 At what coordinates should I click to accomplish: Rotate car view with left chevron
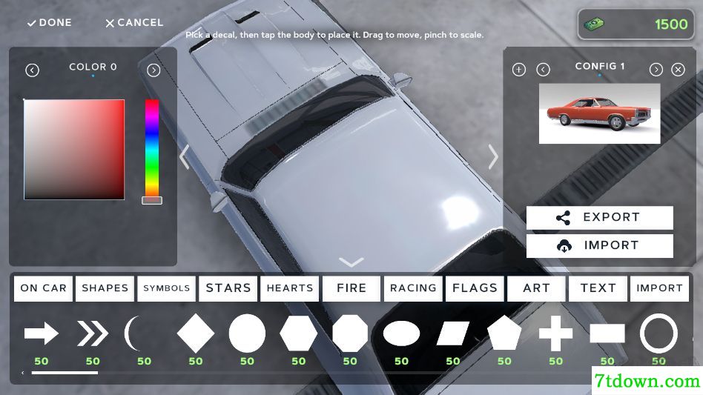point(184,157)
